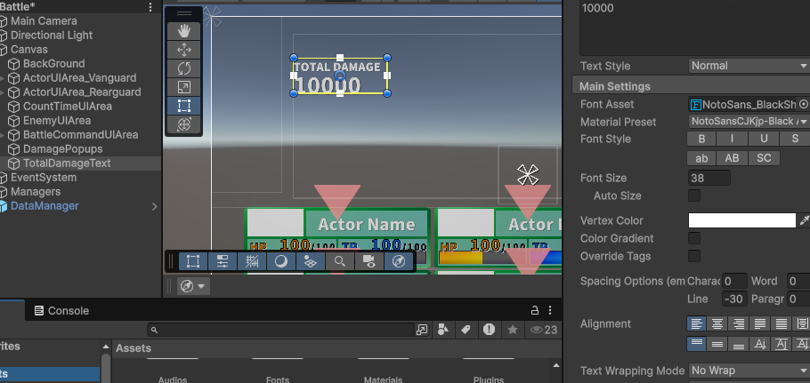The image size is (810, 383).
Task: Select the Scale tool
Action: pyautogui.click(x=184, y=87)
